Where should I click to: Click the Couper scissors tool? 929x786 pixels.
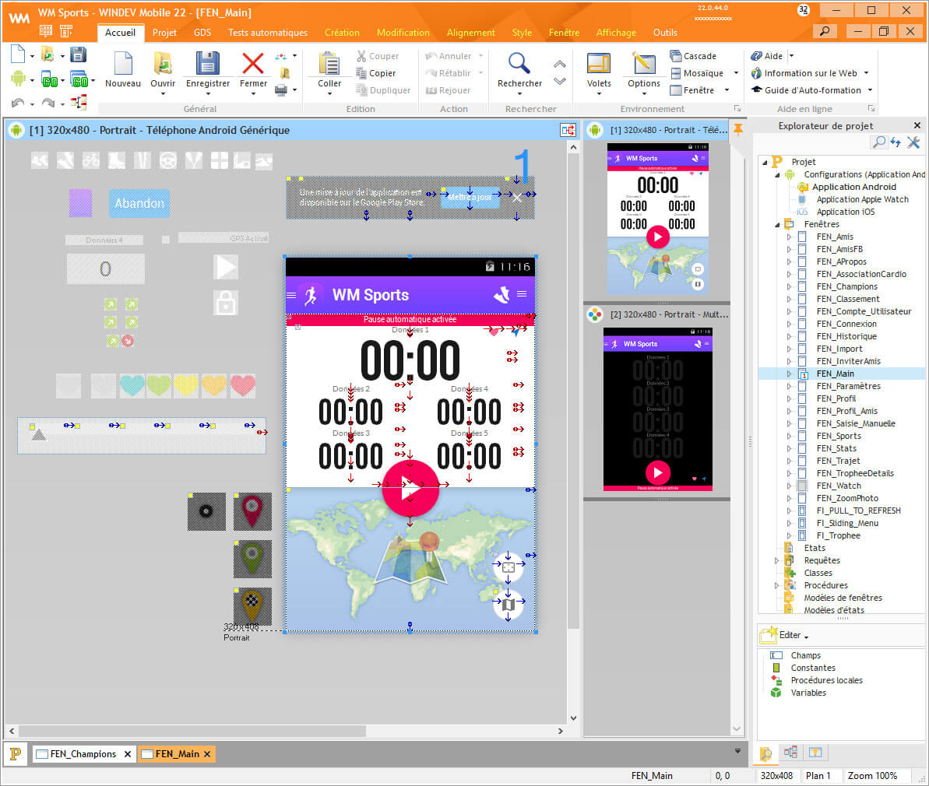(378, 56)
